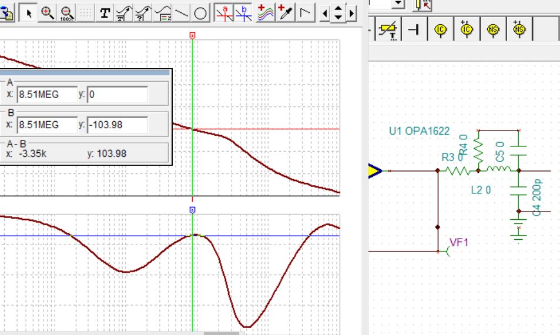Viewport: 560px width, 335px height.
Task: Pick the +IC initial condition icon
Action: click(467, 29)
